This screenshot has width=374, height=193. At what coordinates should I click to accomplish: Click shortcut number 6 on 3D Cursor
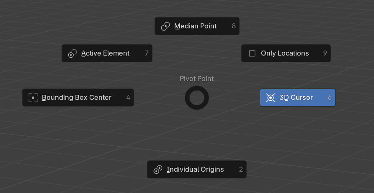tap(330, 98)
